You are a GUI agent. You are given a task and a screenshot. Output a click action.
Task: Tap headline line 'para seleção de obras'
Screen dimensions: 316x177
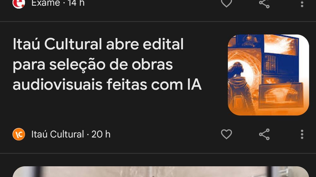pyautogui.click(x=93, y=65)
